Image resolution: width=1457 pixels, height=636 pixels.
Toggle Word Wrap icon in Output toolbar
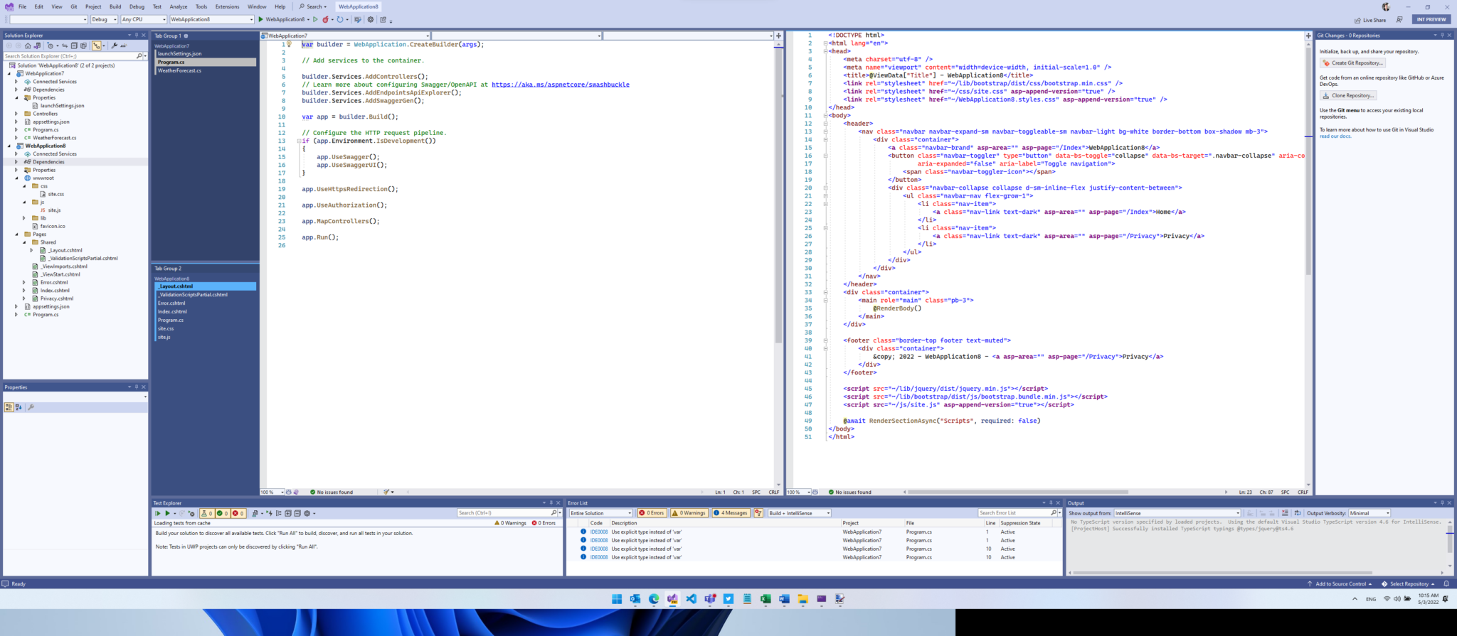click(1298, 513)
